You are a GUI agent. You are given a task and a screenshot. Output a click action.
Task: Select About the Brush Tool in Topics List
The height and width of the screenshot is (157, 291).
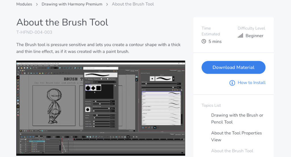232,151
